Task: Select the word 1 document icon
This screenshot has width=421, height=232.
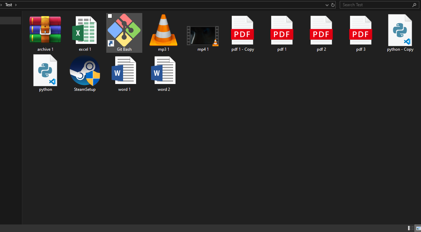Action: (x=124, y=70)
